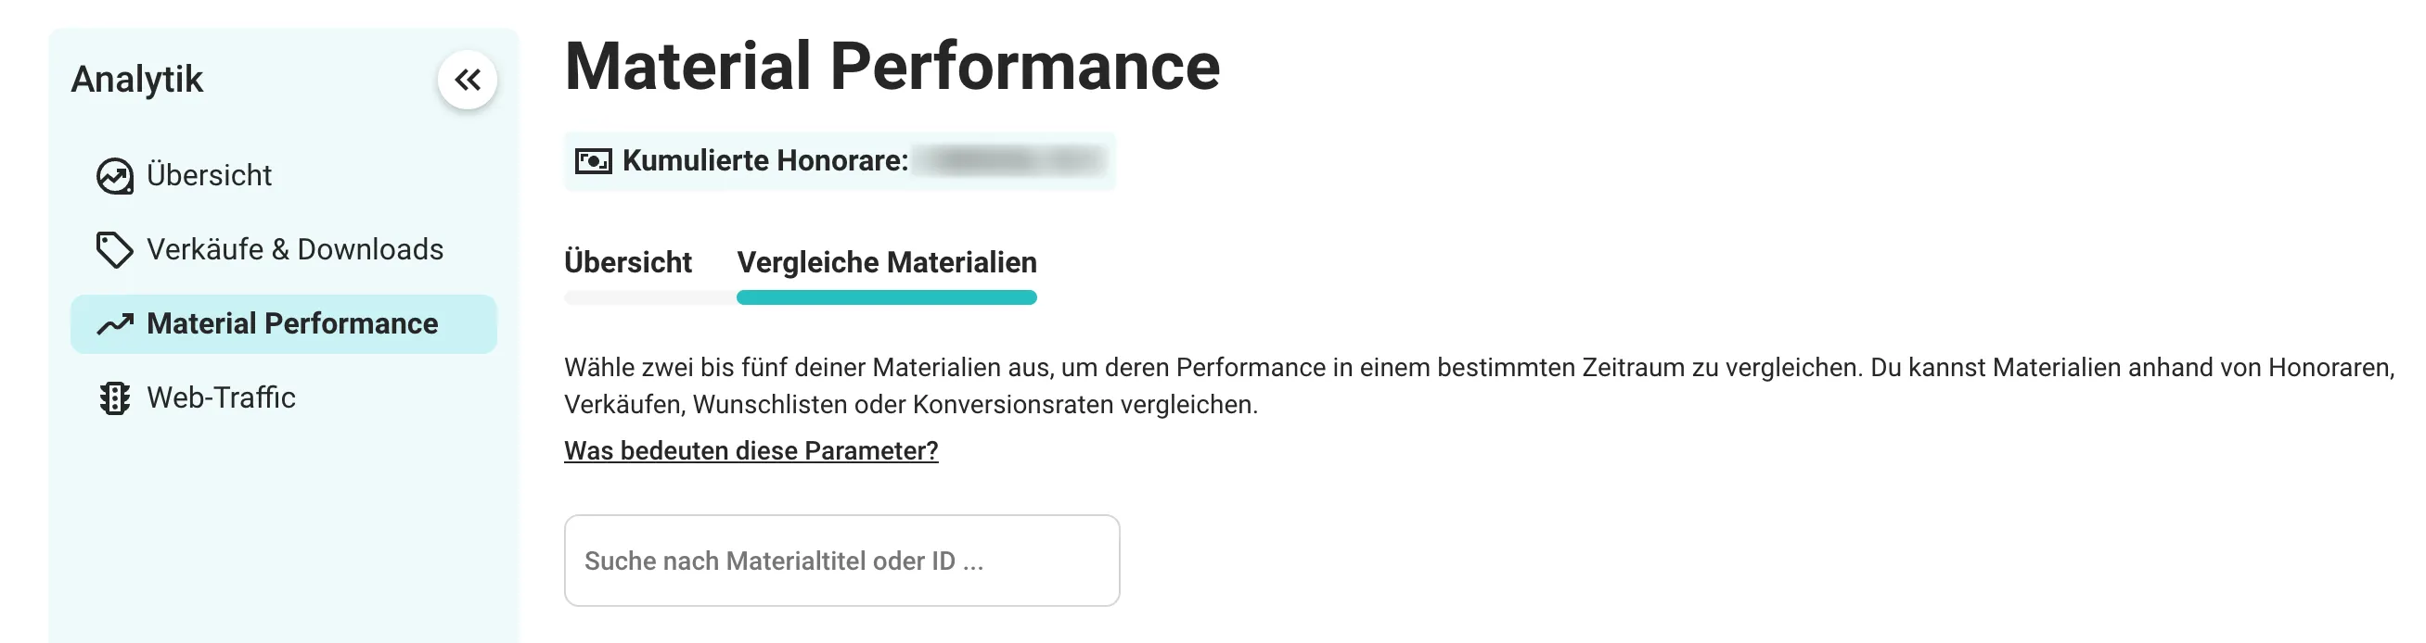Screen dimensions: 2426x643
Task: Click the teal underline below Vergleiche Materialien
Action: point(886,298)
